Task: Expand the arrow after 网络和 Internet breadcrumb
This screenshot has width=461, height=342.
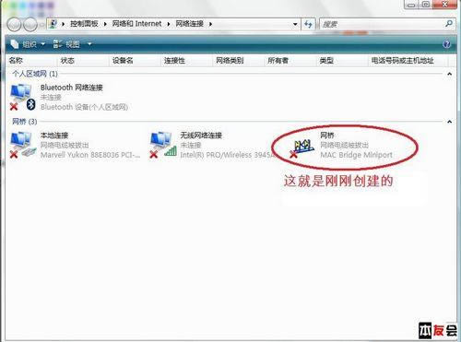Action: click(x=169, y=24)
